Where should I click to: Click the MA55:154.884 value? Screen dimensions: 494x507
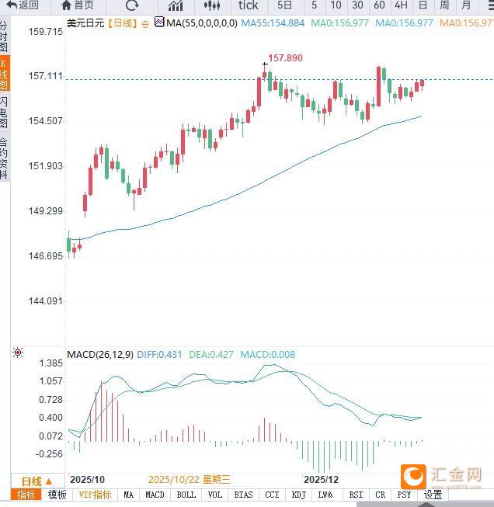click(x=273, y=23)
